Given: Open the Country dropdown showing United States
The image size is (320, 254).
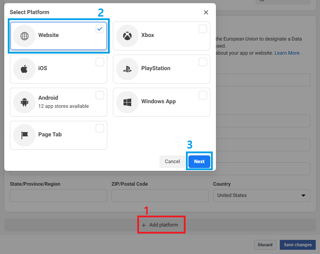Looking at the screenshot, I should (262, 196).
